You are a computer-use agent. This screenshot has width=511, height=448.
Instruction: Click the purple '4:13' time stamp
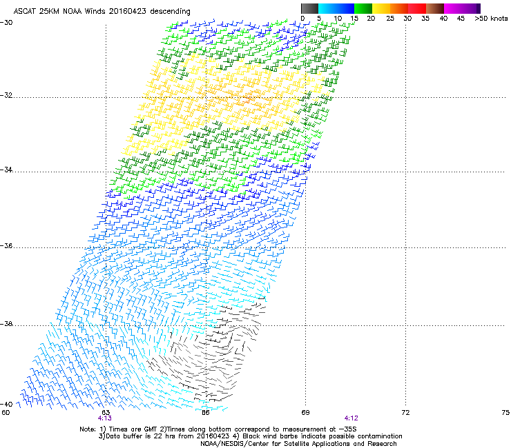[104, 418]
